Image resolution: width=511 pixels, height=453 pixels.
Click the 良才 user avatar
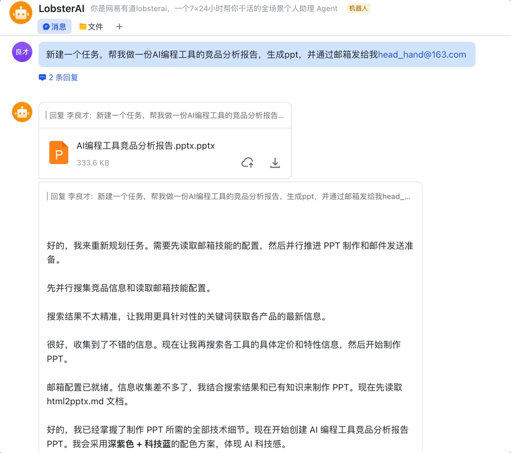pos(22,51)
